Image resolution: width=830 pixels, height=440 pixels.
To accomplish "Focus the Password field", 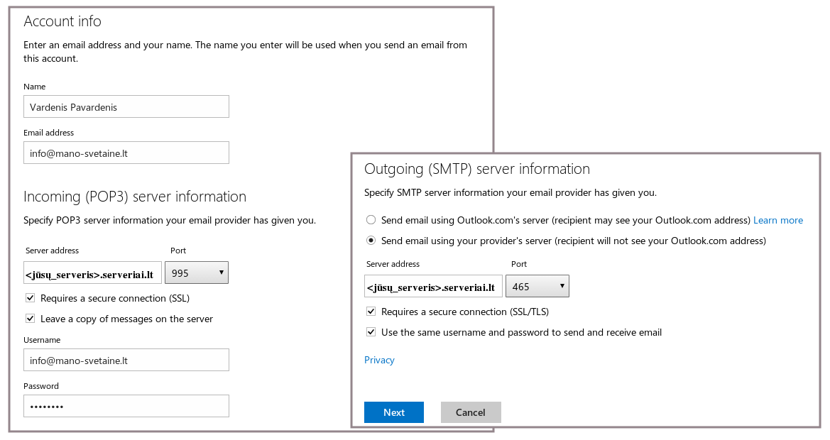I will (126, 406).
